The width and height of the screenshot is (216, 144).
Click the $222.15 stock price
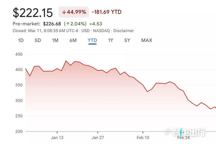point(33,12)
